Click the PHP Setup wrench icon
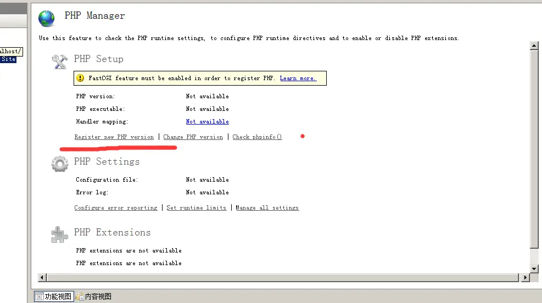This screenshot has width=542, height=303. pyautogui.click(x=59, y=62)
